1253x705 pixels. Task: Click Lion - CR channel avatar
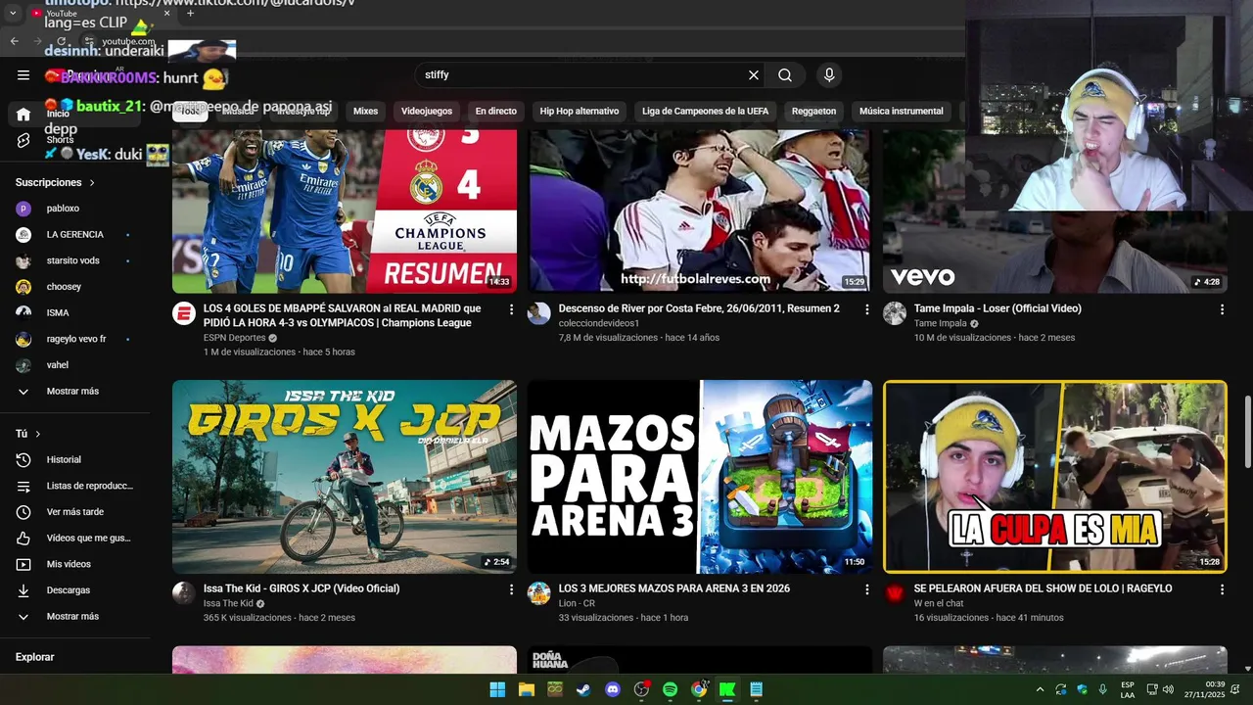[539, 593]
